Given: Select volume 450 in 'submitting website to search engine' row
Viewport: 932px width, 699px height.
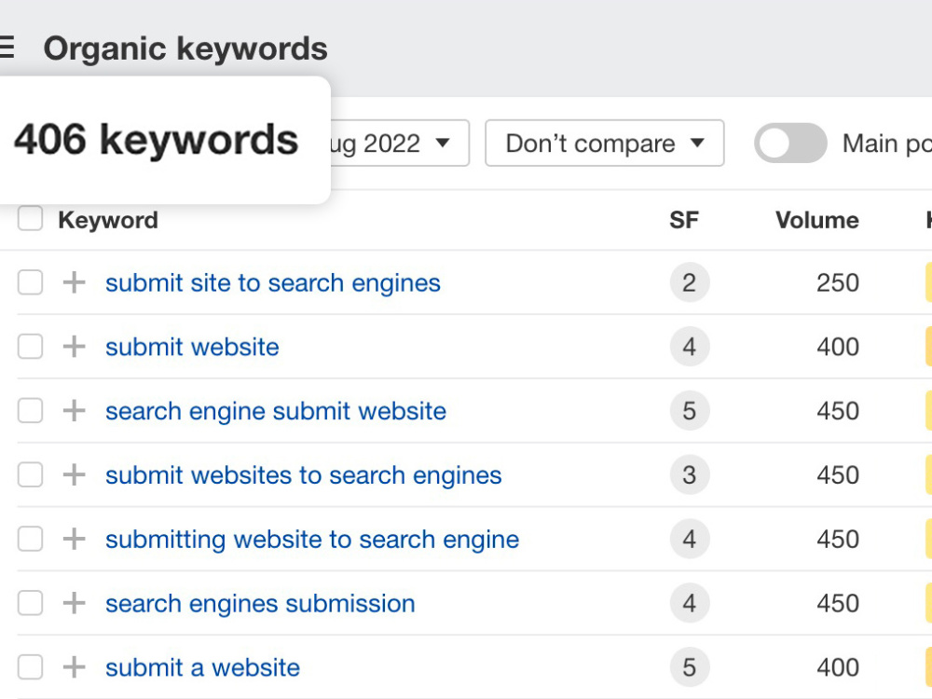Looking at the screenshot, I should tap(838, 540).
